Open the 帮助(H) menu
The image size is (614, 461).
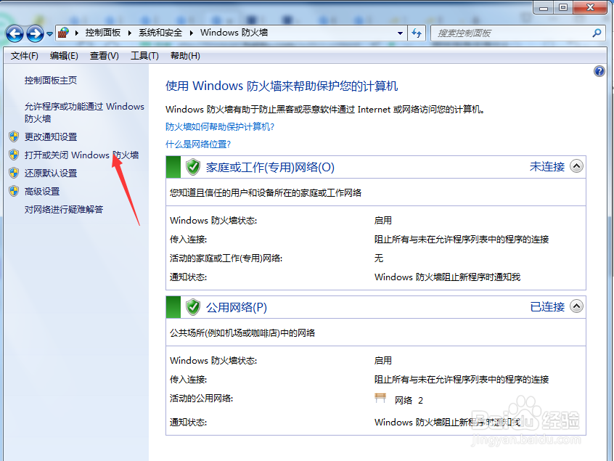pyautogui.click(x=185, y=56)
